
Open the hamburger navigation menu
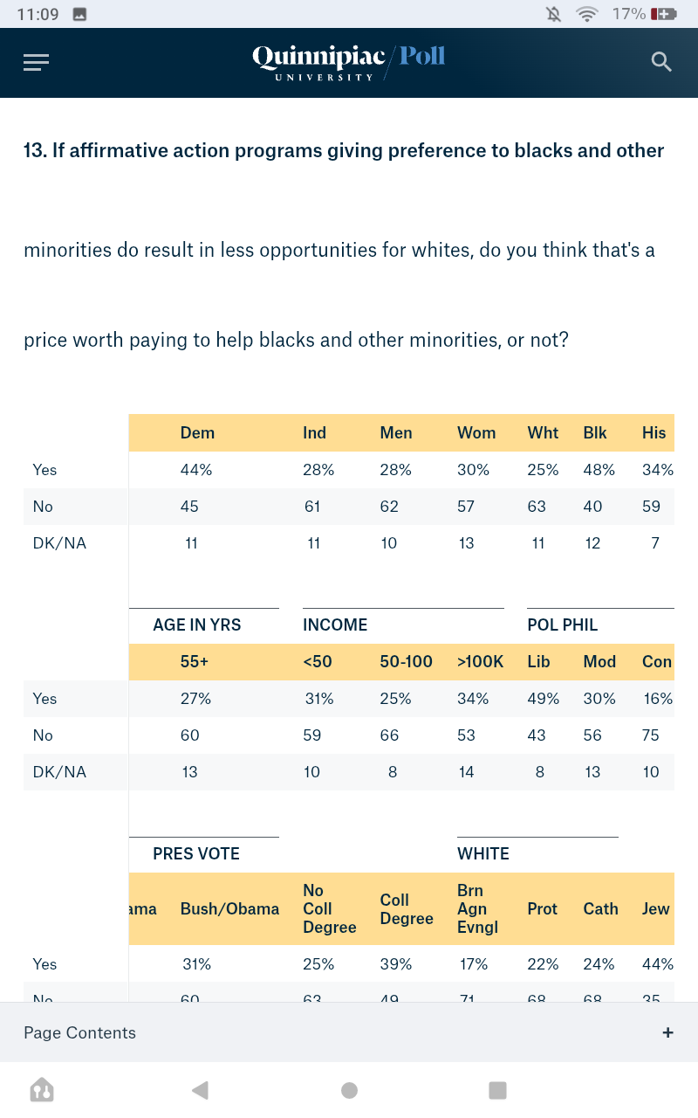click(x=37, y=62)
